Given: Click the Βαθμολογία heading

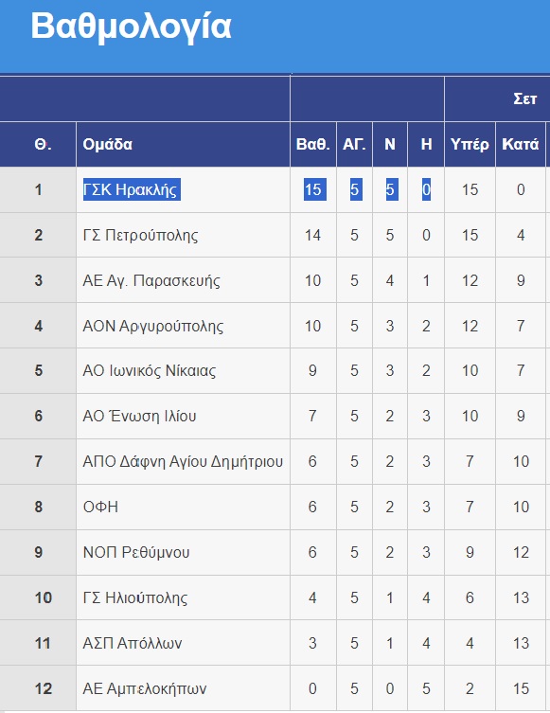Looking at the screenshot, I should (131, 27).
